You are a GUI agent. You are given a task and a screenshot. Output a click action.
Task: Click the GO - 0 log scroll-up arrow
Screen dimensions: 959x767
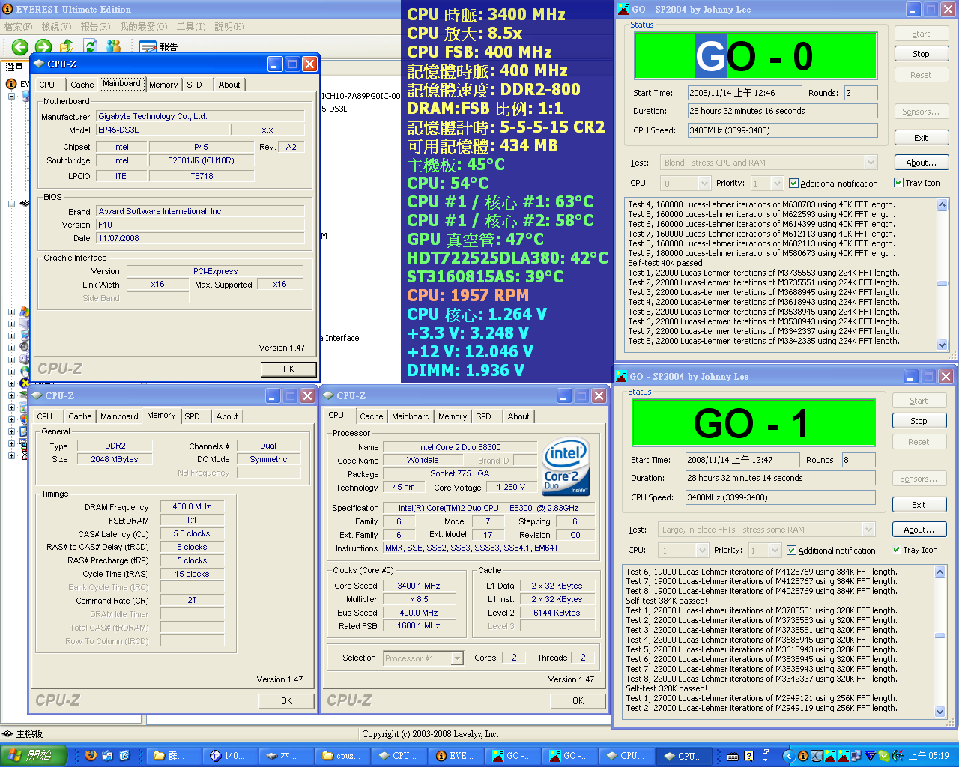[943, 204]
